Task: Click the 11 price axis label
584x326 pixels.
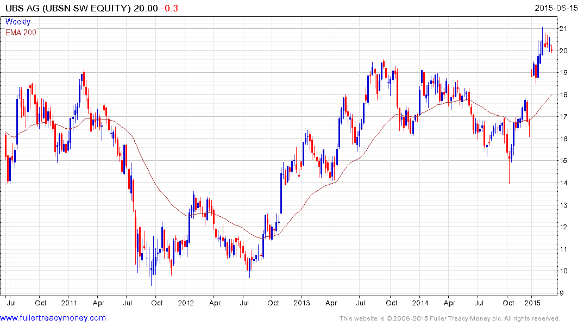Action: pyautogui.click(x=563, y=249)
